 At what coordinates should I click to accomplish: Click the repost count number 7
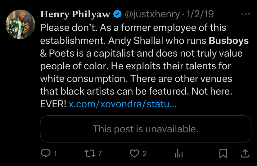click(x=100, y=154)
